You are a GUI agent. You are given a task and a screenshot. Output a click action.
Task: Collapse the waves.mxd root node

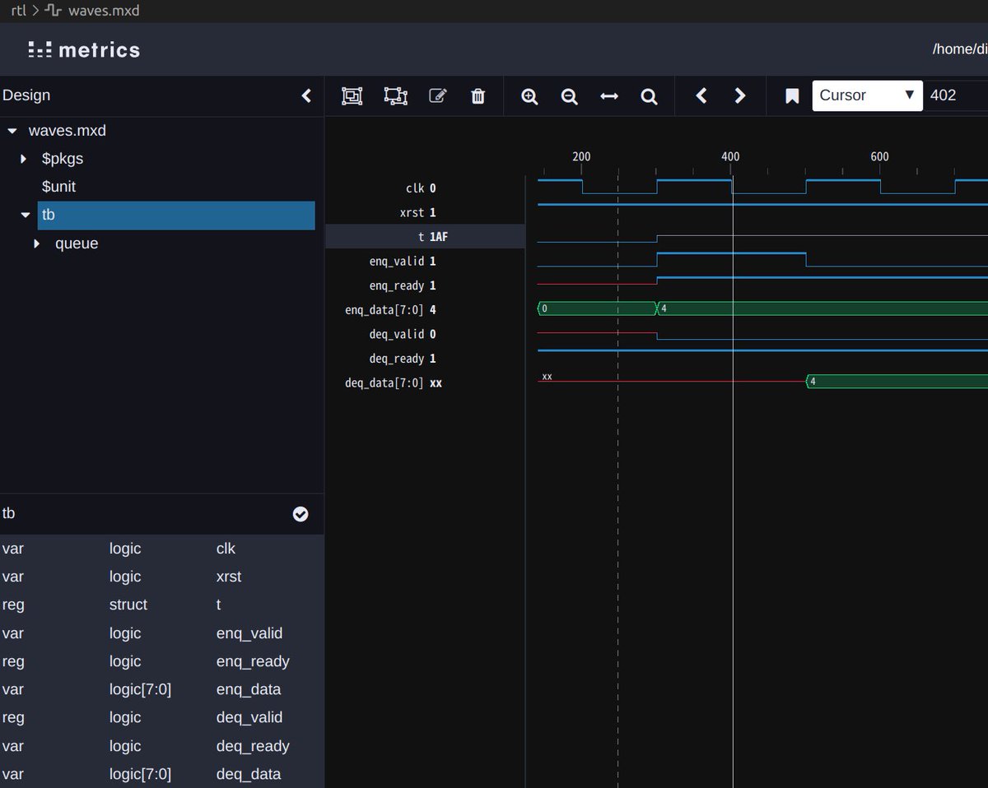pos(12,131)
